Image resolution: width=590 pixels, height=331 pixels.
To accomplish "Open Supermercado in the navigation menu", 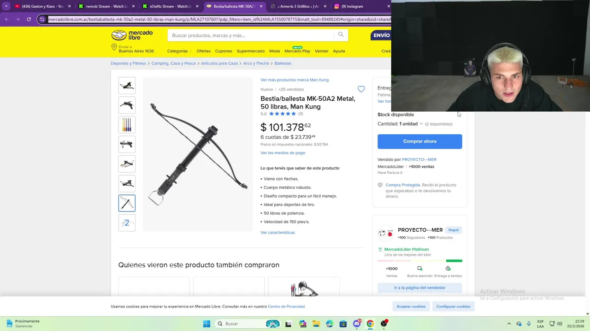I will point(251,51).
